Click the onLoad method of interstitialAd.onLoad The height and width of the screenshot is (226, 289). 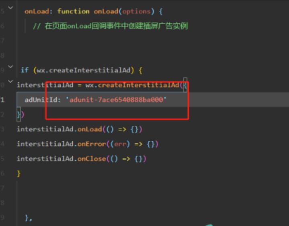tap(90, 129)
